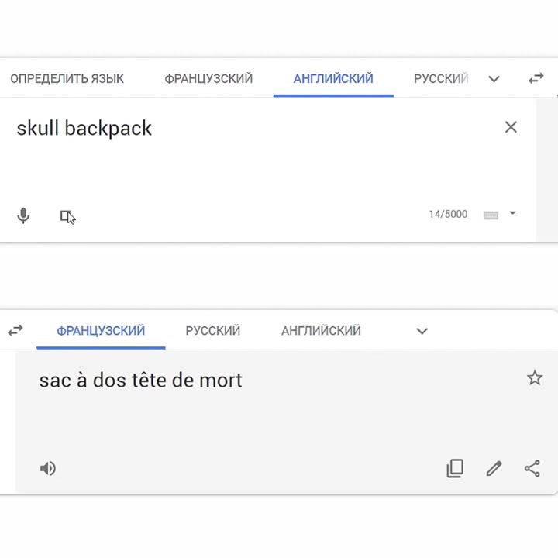Screen dimensions: 558x558
Task: Copy the translation to clipboard
Action: (455, 468)
